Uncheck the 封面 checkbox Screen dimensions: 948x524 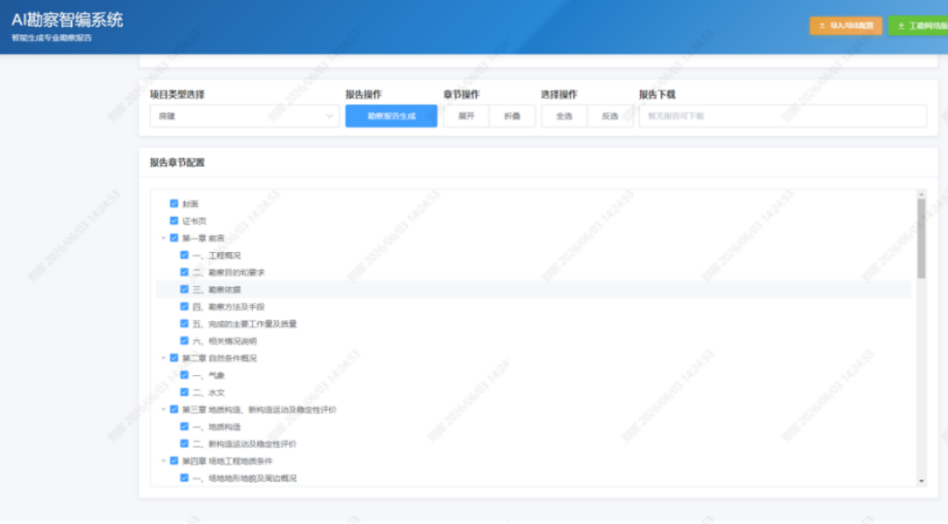click(174, 204)
